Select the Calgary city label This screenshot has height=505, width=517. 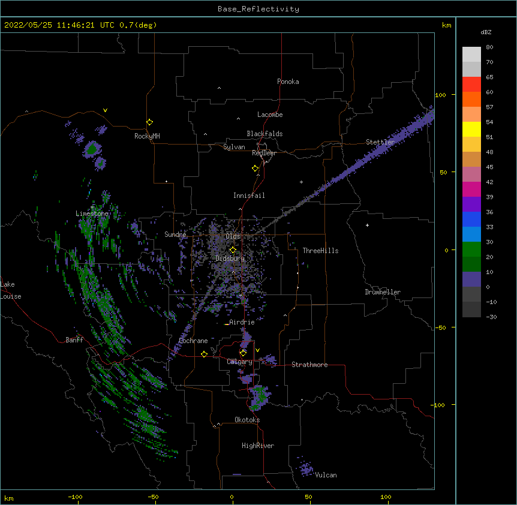click(x=239, y=362)
